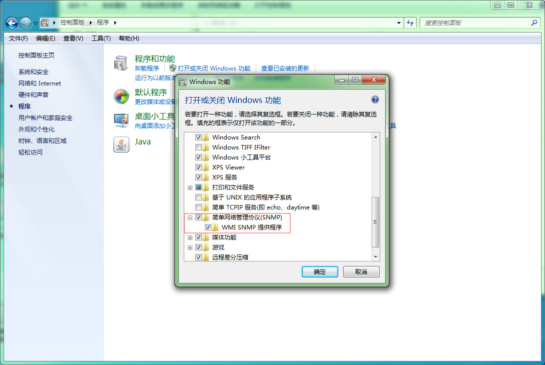Uncheck the WMI SNMP 提供程序 checkbox
This screenshot has width=545, height=365.
pyautogui.click(x=208, y=227)
